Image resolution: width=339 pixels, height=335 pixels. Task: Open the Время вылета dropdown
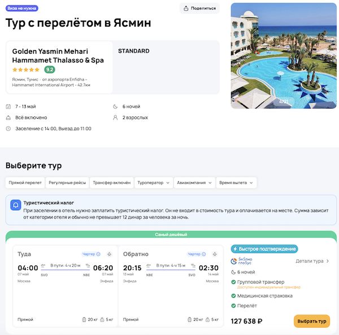pos(236,182)
